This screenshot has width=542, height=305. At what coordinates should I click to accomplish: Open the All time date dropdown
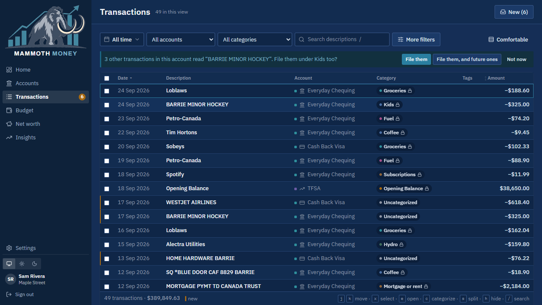coord(122,39)
